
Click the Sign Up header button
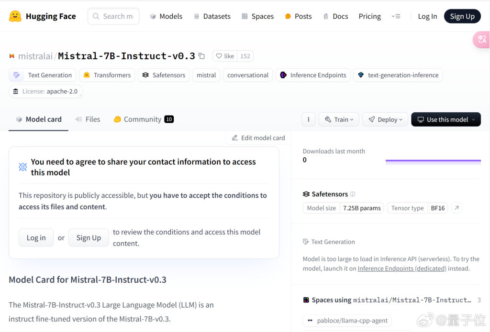(x=462, y=16)
